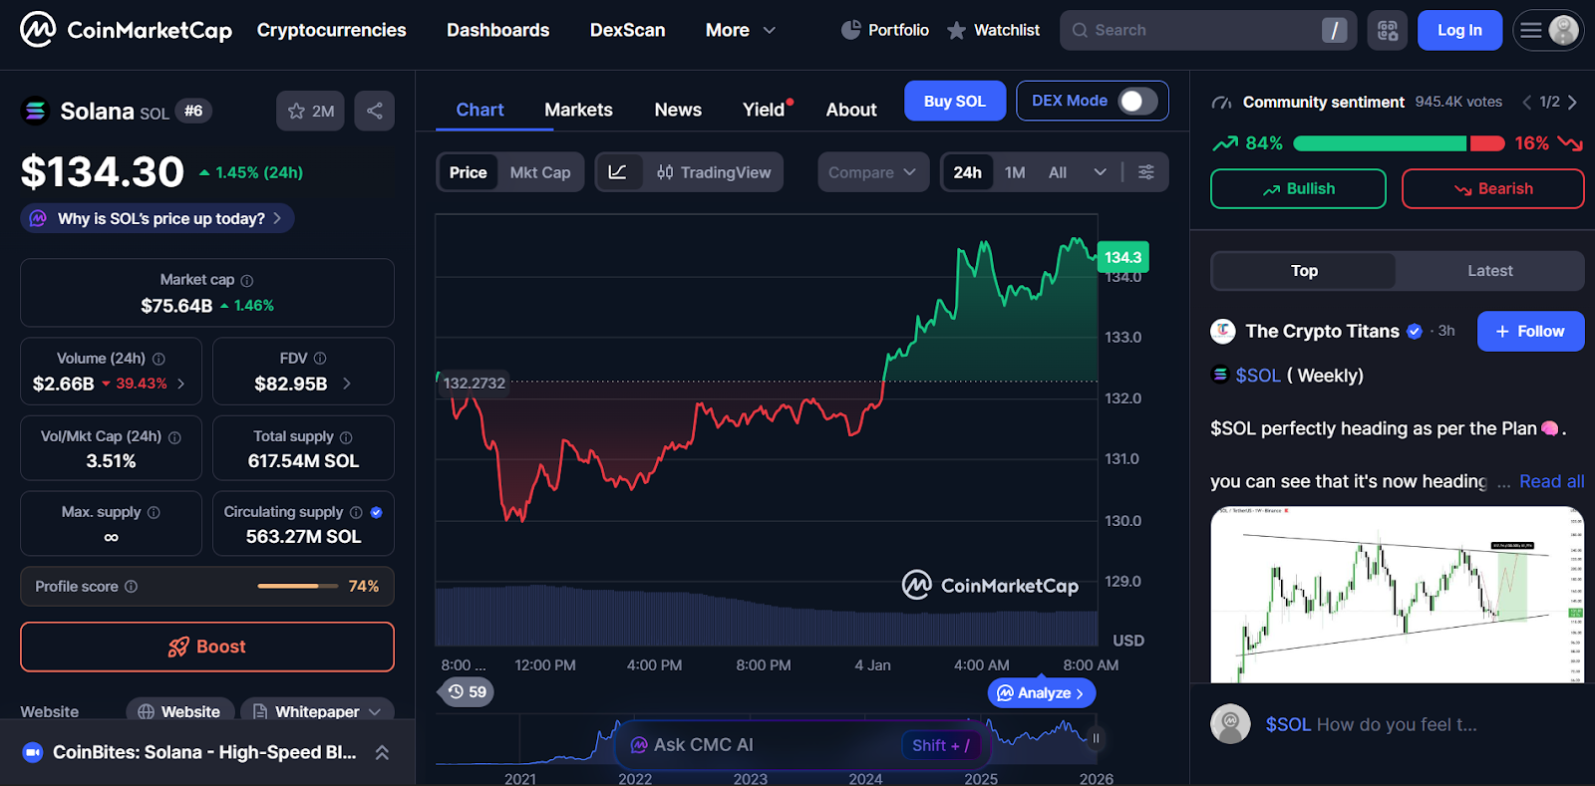Open the QR code scanner icon
Image resolution: width=1595 pixels, height=786 pixels.
coord(1387,30)
